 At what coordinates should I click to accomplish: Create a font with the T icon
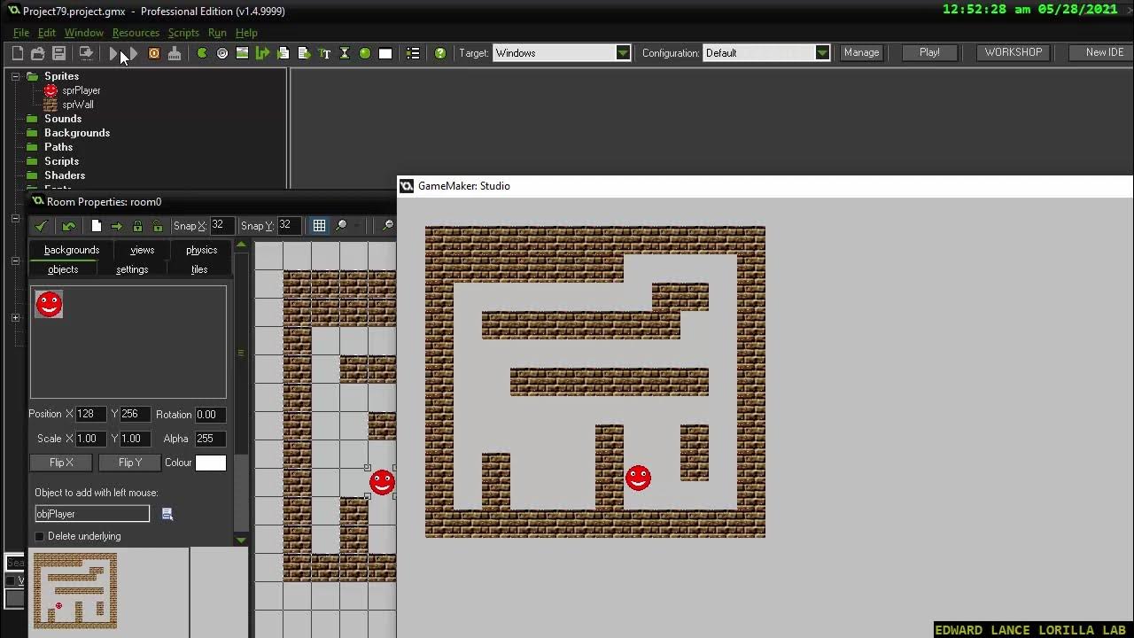coord(324,53)
